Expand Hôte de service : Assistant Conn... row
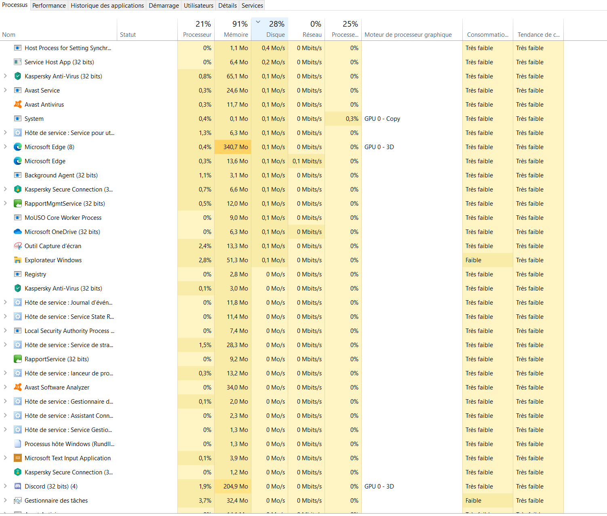Screen dimensions: 607x516 [5, 415]
